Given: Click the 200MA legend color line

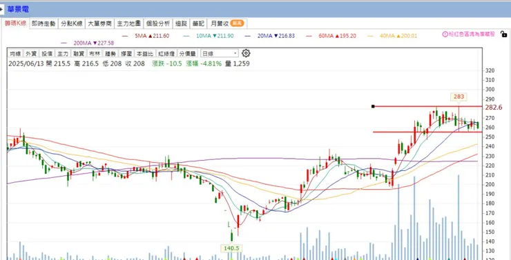Looking at the screenshot, I should pyautogui.click(x=64, y=43).
